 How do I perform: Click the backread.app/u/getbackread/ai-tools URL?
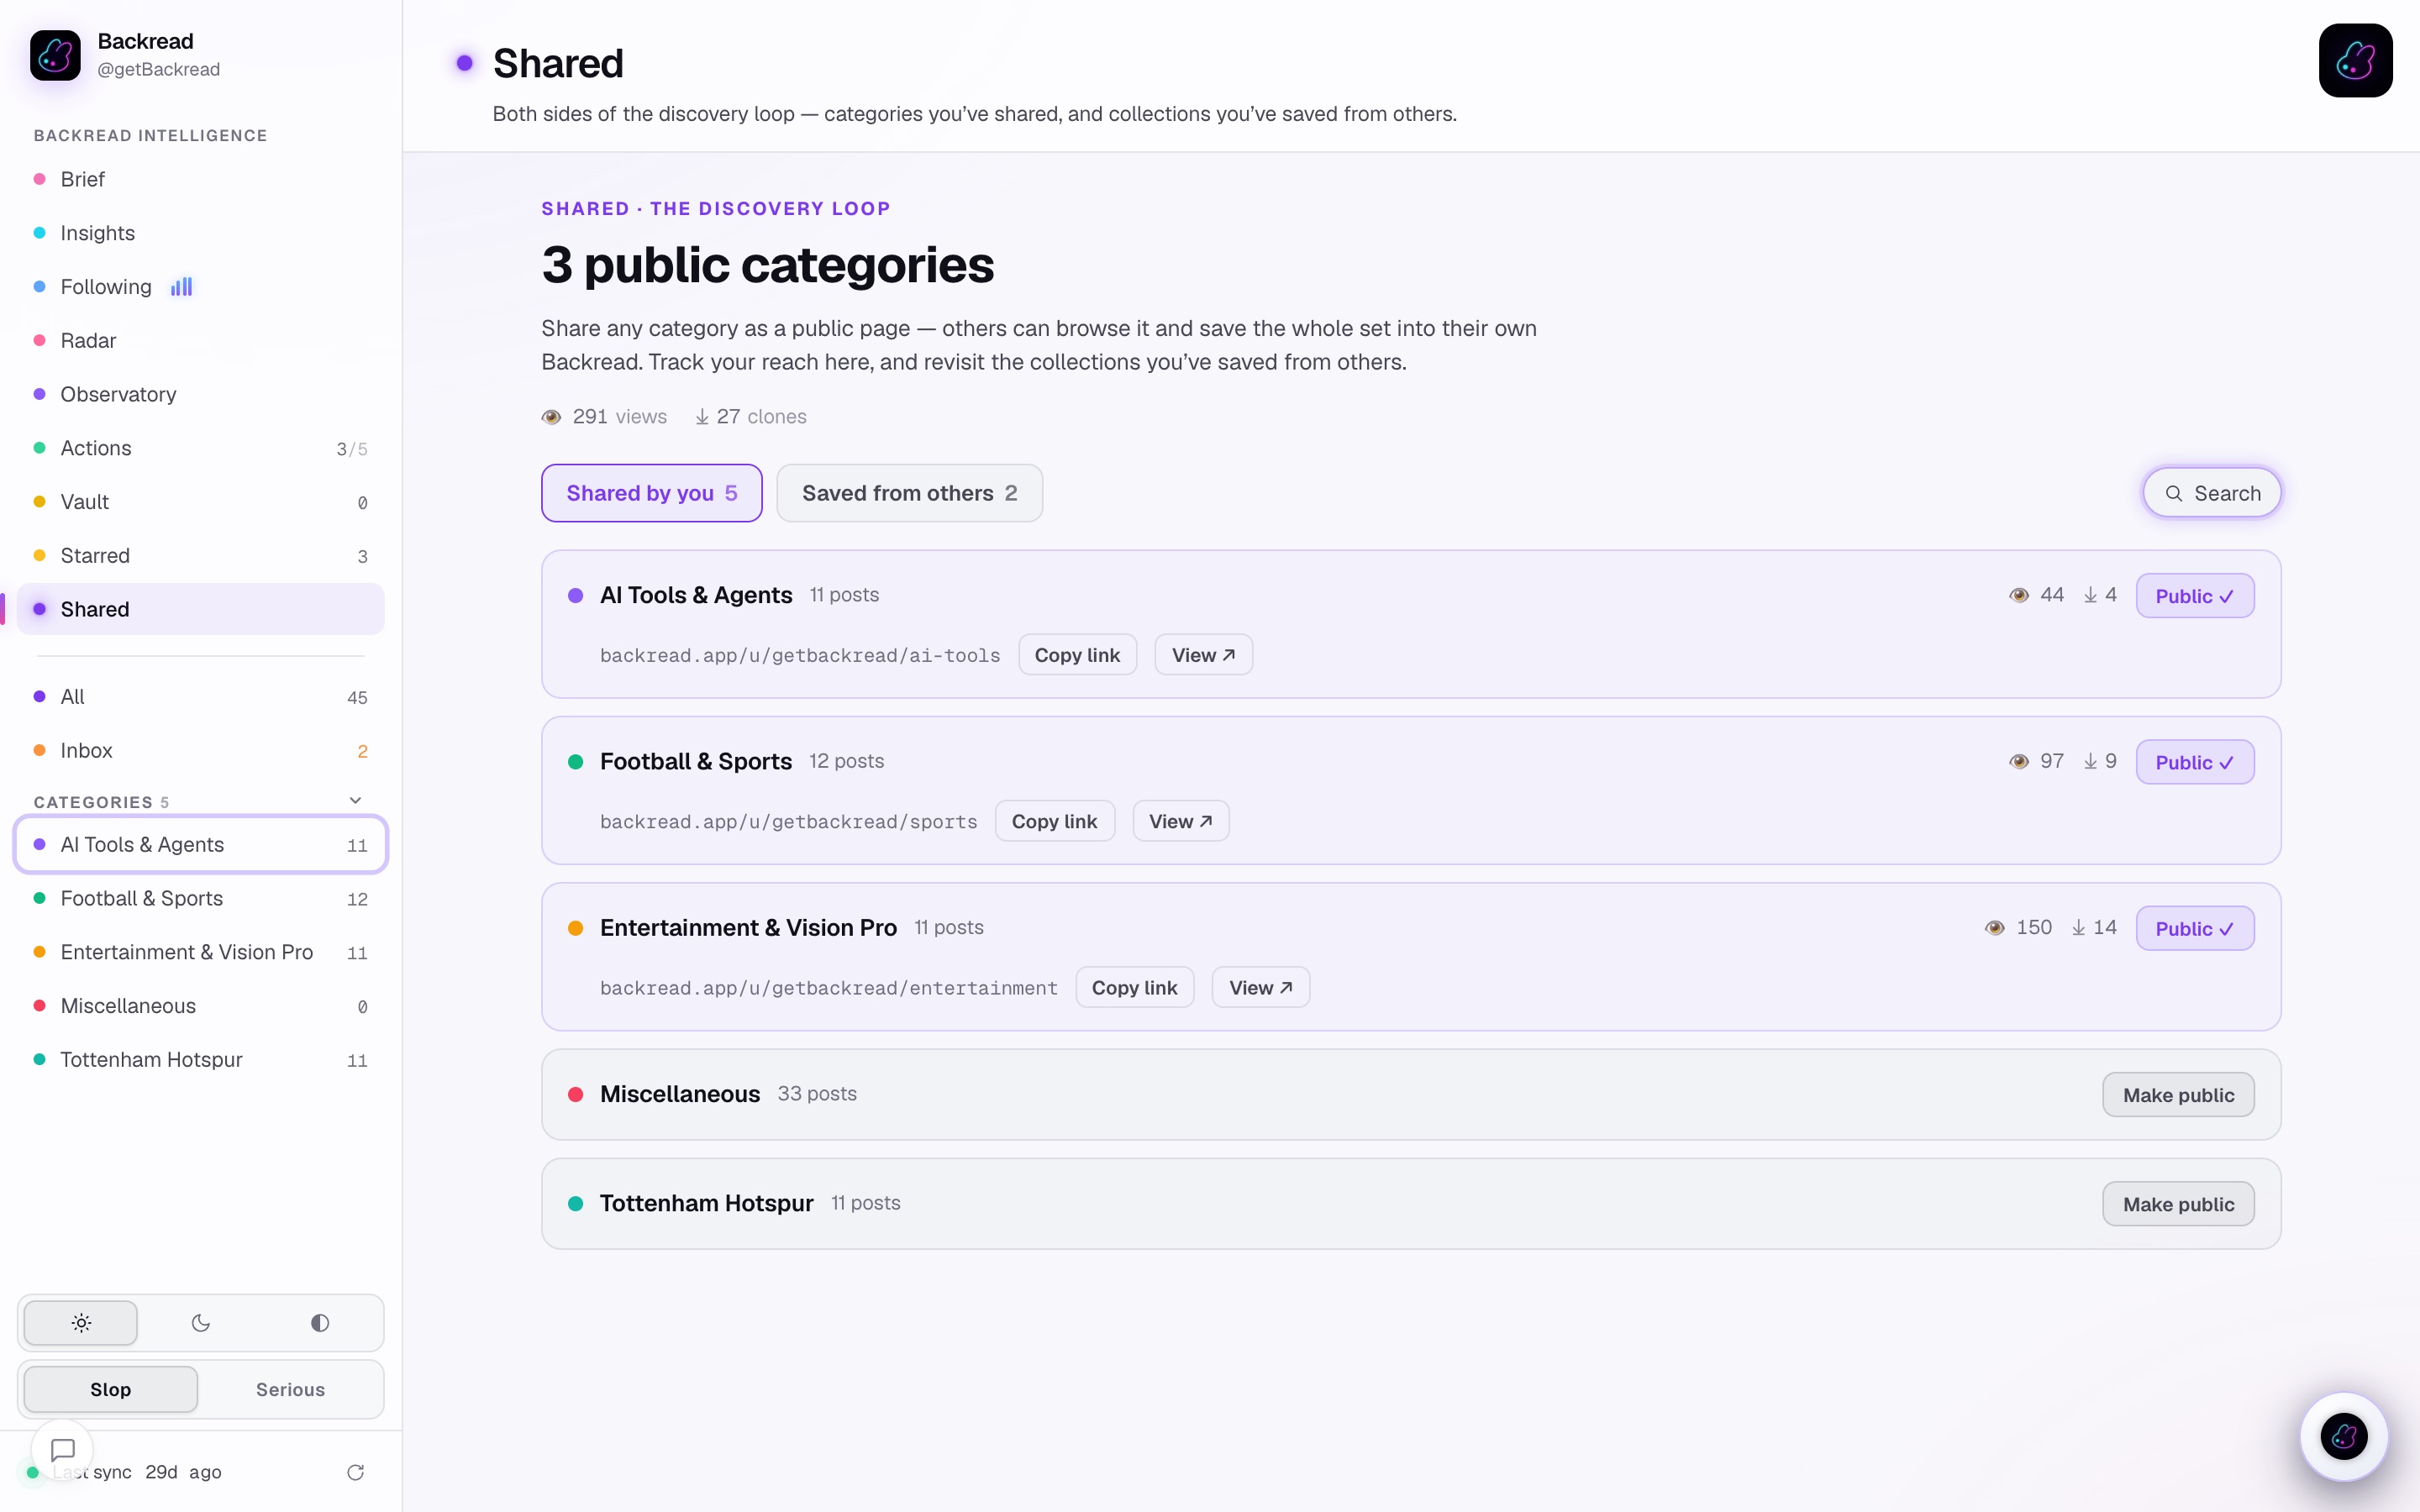pos(800,656)
